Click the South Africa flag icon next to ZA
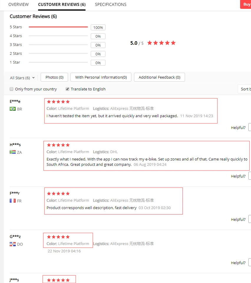 [13, 152]
